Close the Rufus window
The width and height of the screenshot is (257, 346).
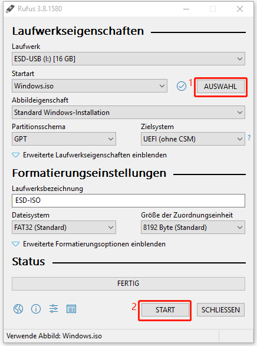240,9
